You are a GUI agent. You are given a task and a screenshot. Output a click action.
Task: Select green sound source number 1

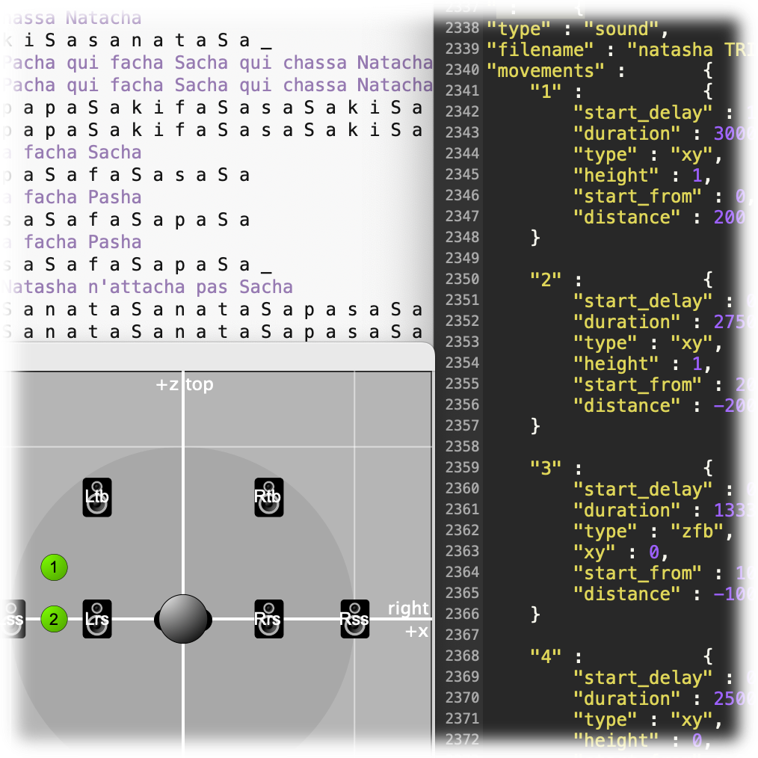tap(53, 567)
